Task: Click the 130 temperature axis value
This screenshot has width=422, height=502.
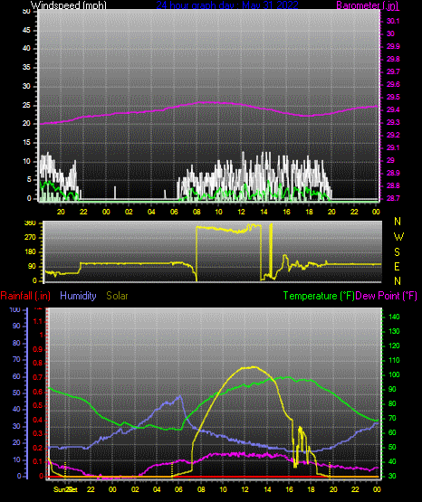Action: [x=394, y=331]
